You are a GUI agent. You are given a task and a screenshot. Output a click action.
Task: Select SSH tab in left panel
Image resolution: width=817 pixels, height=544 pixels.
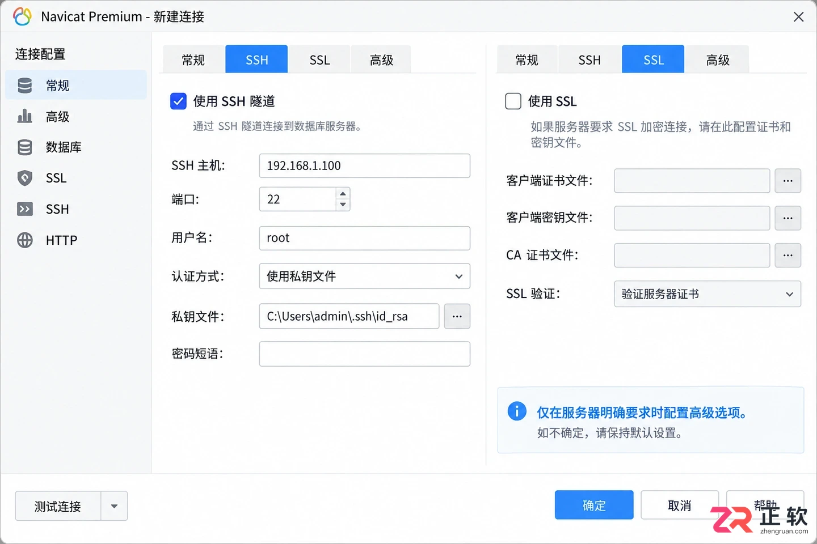tap(256, 59)
